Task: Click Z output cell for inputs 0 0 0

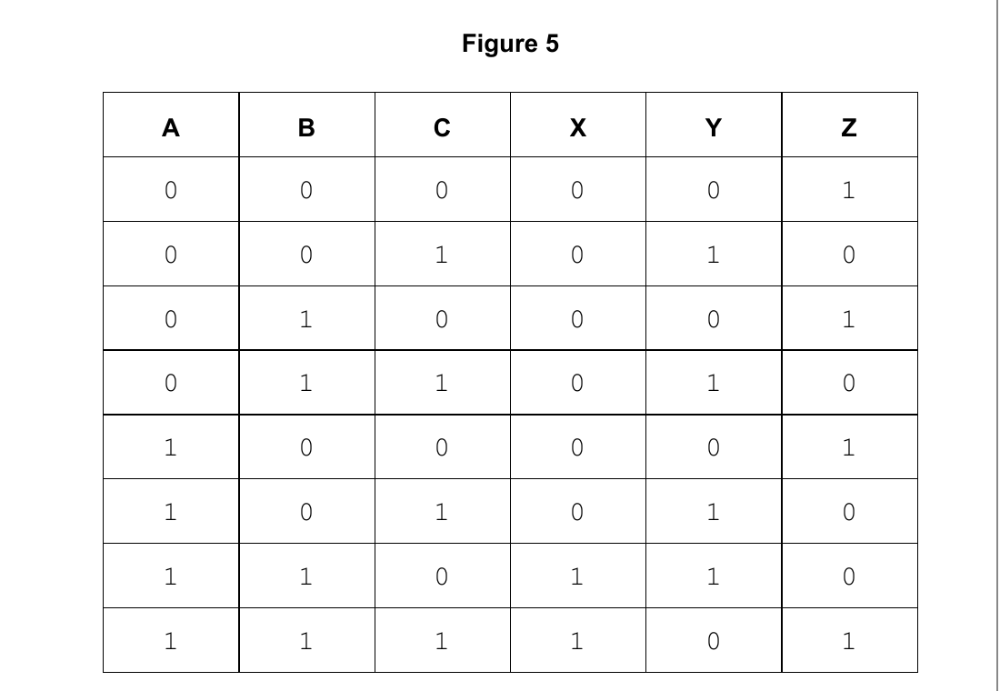Action: pyautogui.click(x=849, y=189)
